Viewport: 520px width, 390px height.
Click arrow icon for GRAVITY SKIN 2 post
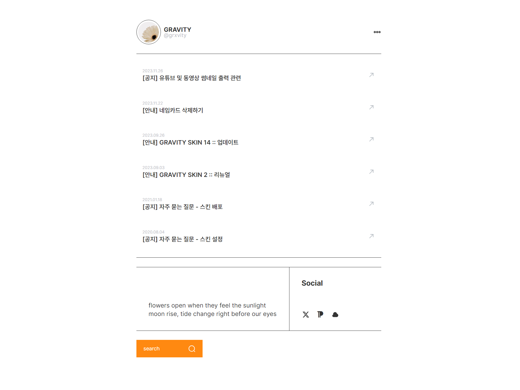(x=371, y=172)
